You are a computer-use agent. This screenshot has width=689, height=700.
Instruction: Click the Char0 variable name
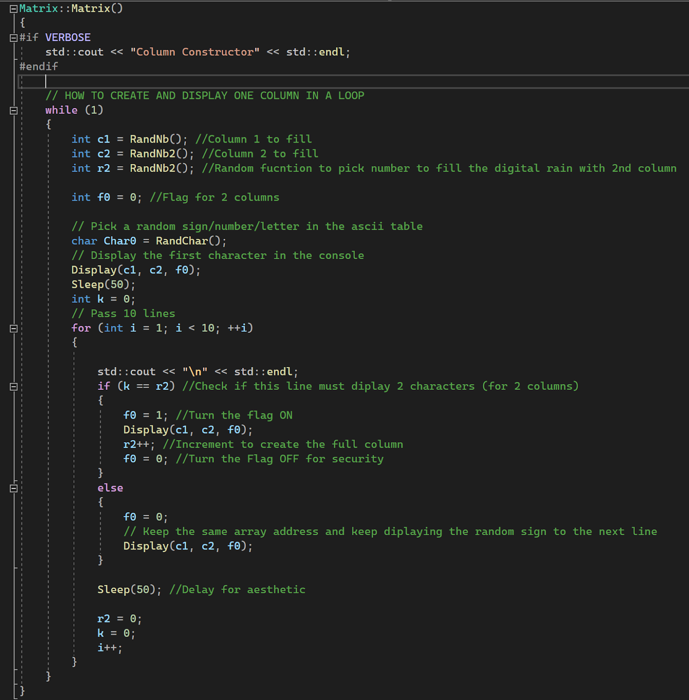[120, 241]
